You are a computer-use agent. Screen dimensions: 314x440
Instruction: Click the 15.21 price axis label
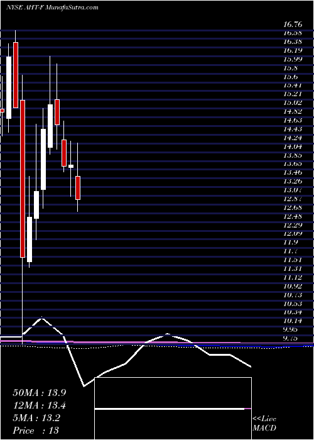pos(293,94)
